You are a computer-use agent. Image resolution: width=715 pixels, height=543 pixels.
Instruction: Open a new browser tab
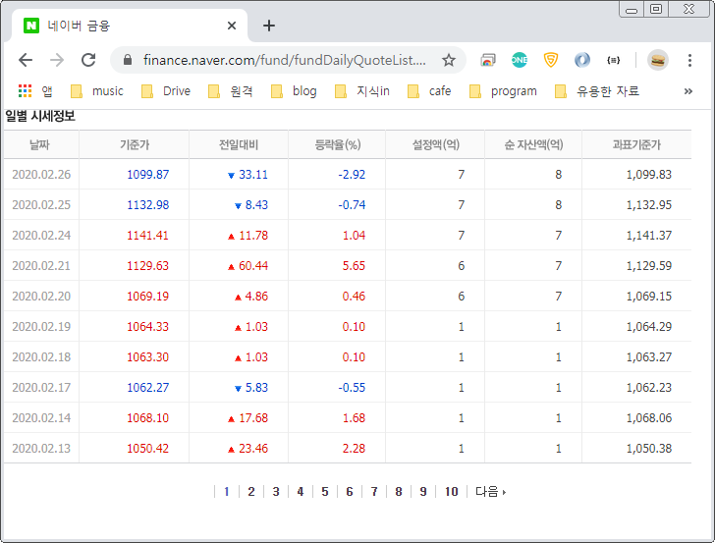click(x=269, y=26)
